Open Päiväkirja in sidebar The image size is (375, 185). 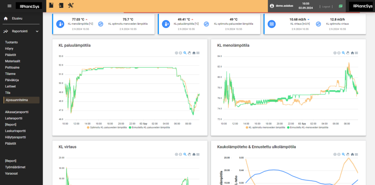(12, 80)
